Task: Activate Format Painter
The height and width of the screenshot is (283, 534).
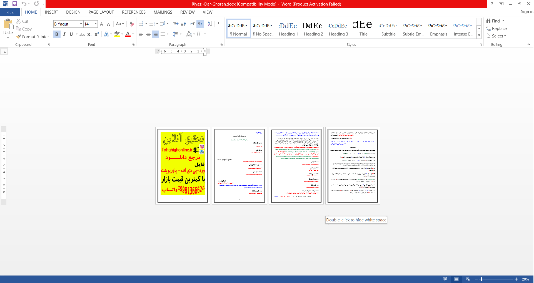Action: pyautogui.click(x=33, y=37)
